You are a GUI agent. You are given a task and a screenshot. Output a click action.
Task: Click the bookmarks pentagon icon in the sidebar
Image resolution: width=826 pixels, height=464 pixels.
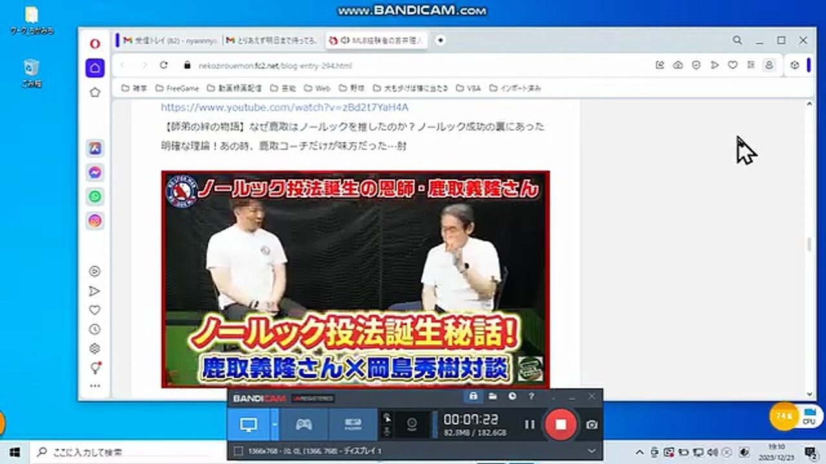click(x=95, y=92)
